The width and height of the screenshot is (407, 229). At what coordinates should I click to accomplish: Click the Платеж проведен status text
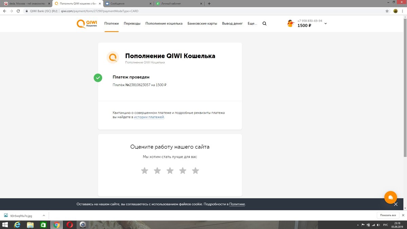pos(131,77)
